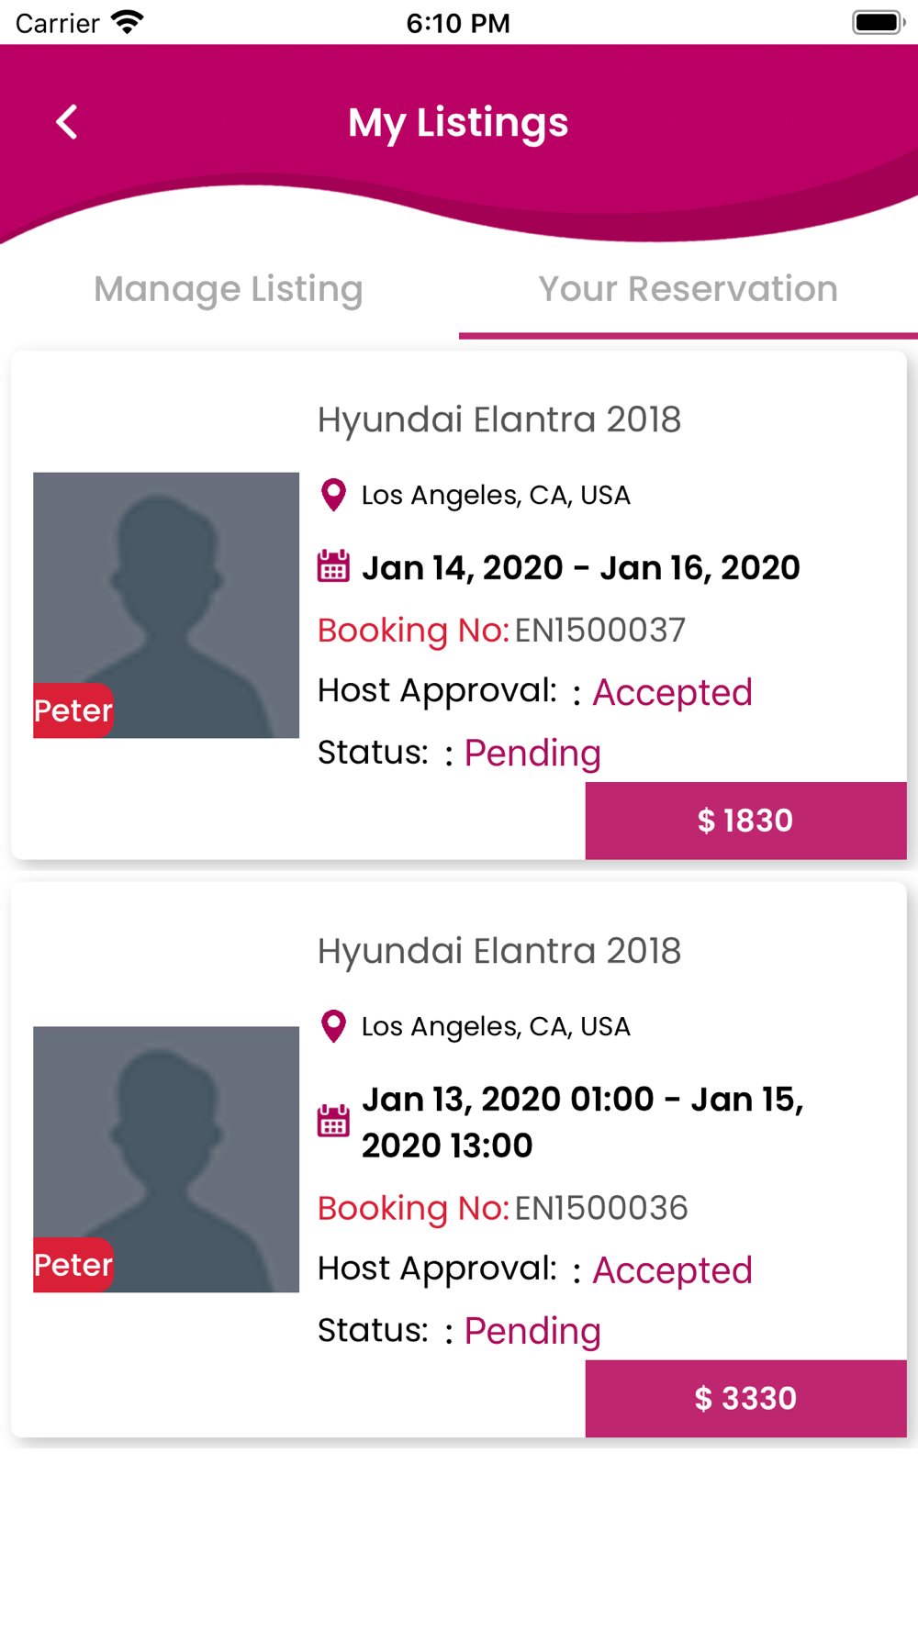Tap the back arrow in header
918x1632 pixels.
click(67, 122)
